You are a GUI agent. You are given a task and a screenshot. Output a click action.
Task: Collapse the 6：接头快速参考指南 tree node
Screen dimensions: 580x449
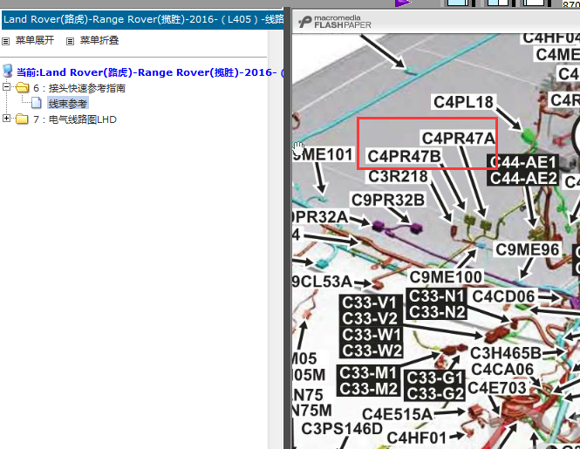(6, 87)
